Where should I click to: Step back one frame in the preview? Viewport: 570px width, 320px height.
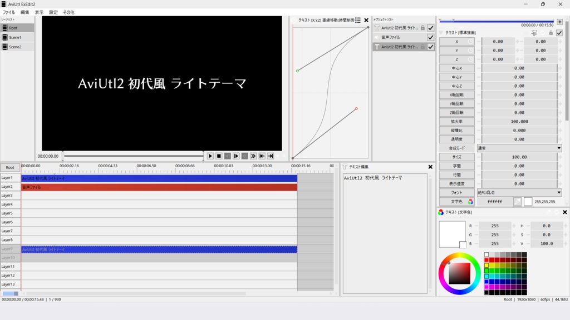228,156
